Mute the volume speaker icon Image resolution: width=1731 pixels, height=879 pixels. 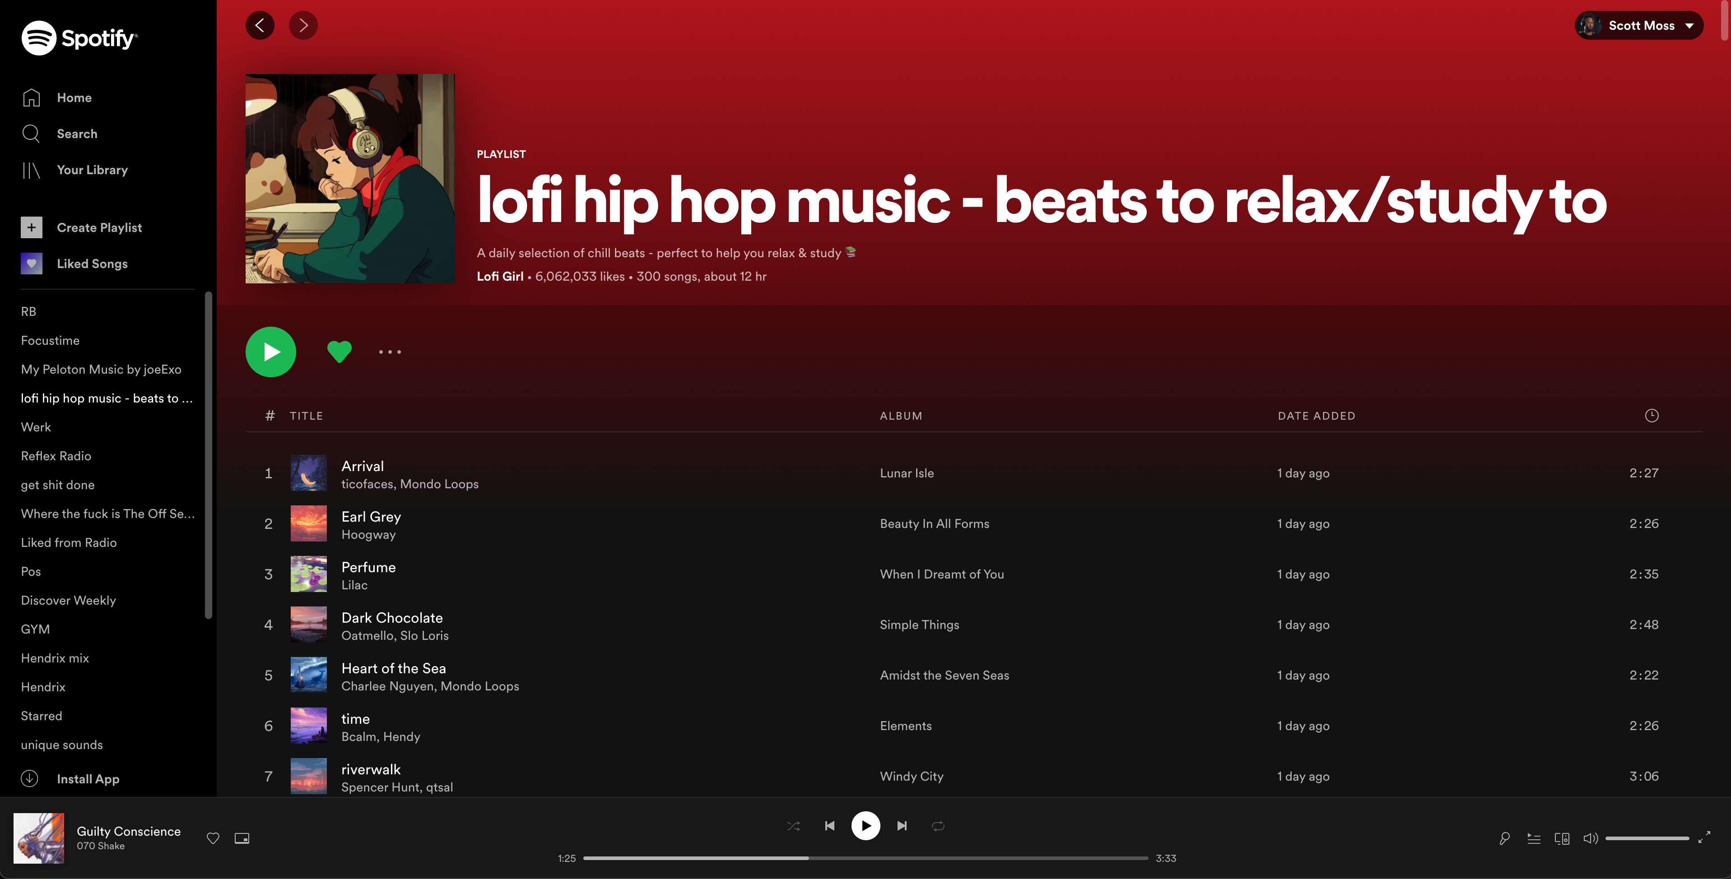pos(1591,838)
